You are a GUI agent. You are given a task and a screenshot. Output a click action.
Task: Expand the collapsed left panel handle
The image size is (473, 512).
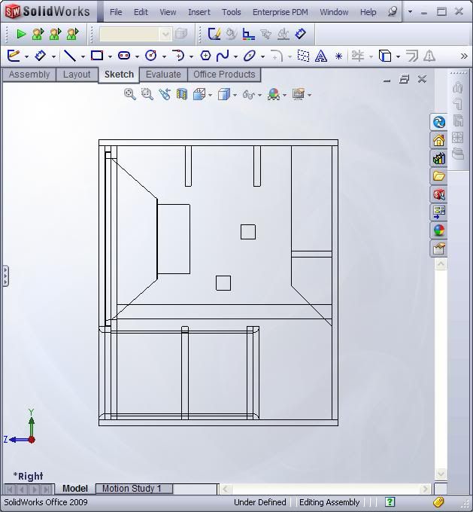(5, 276)
